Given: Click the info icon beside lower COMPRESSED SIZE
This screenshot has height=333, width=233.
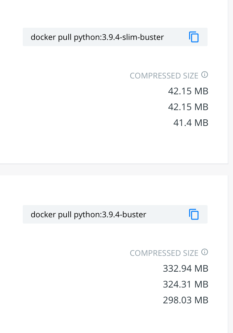Looking at the screenshot, I should (x=205, y=252).
